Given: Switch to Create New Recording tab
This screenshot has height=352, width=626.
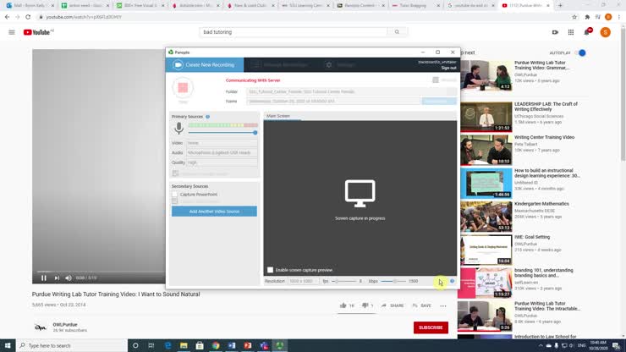Looking at the screenshot, I should (205, 65).
